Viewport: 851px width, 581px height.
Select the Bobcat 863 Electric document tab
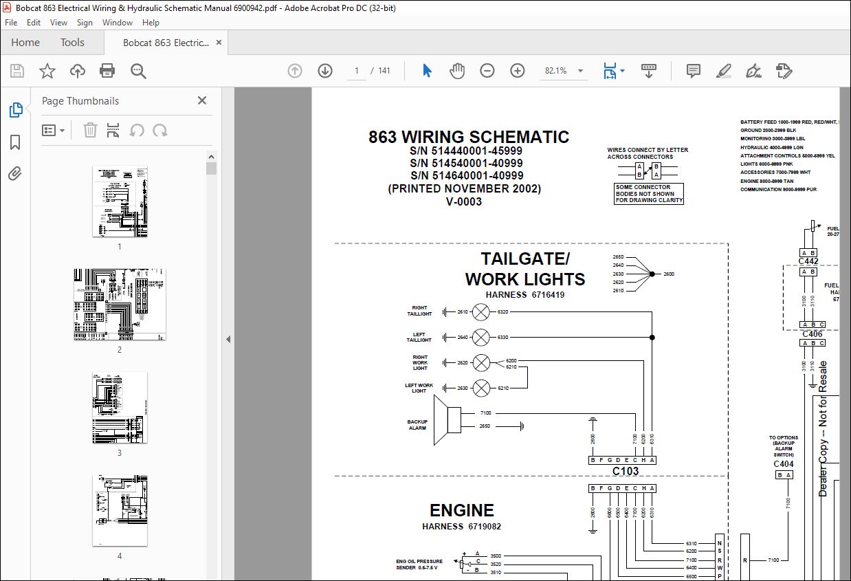(x=165, y=43)
